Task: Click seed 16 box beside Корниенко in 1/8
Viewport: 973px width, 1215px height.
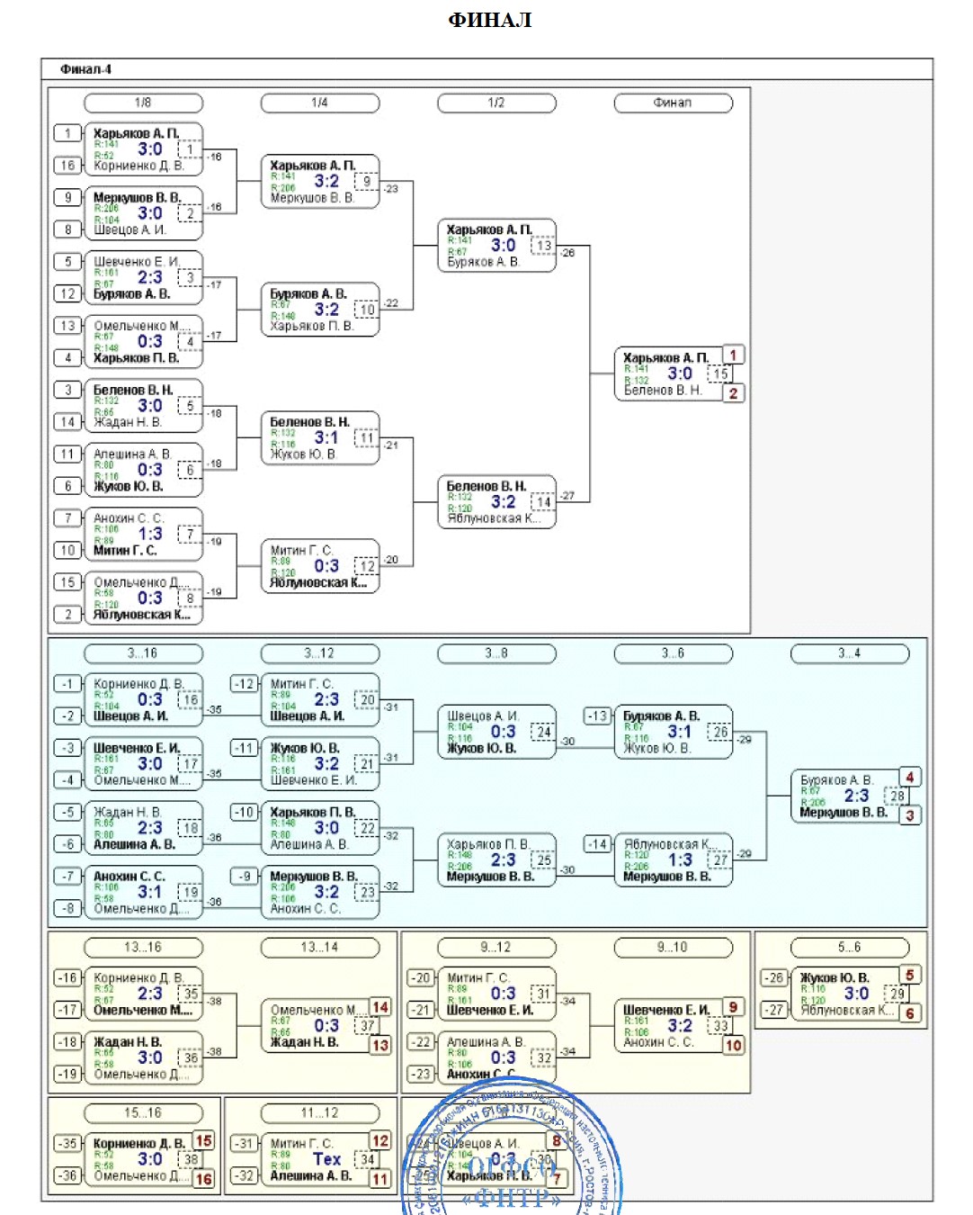Action: pyautogui.click(x=67, y=166)
